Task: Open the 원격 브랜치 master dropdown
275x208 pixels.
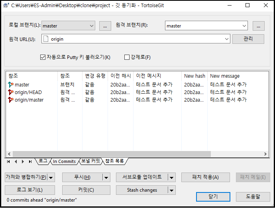Action: point(244,26)
